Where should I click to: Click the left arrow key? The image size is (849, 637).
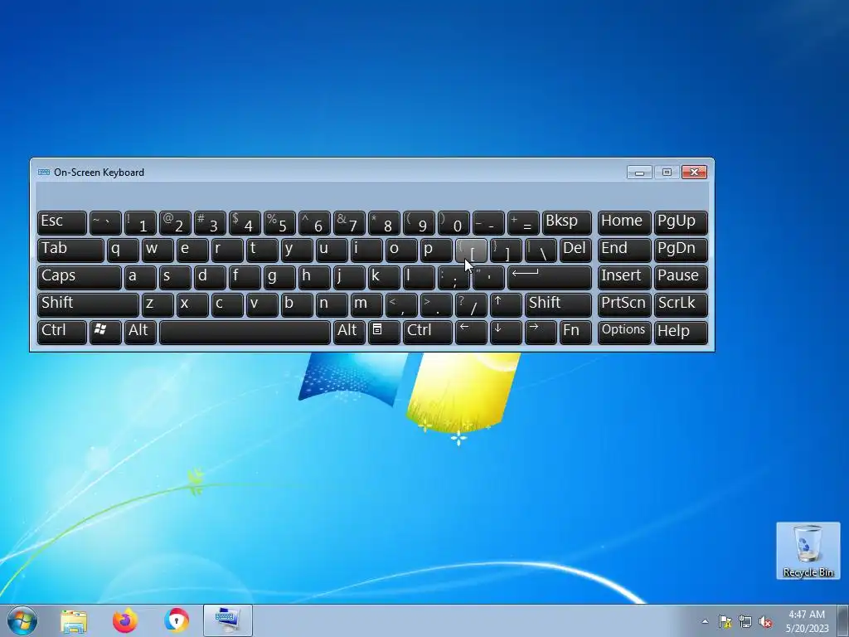point(471,332)
